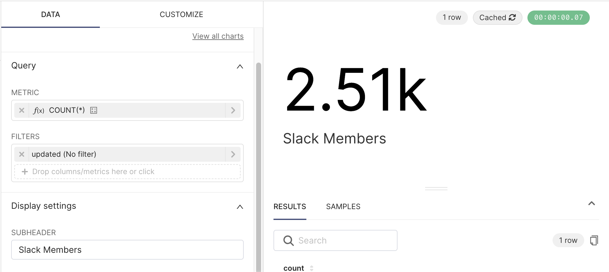Click the 2.51k big number
The image size is (609, 272).
click(356, 90)
